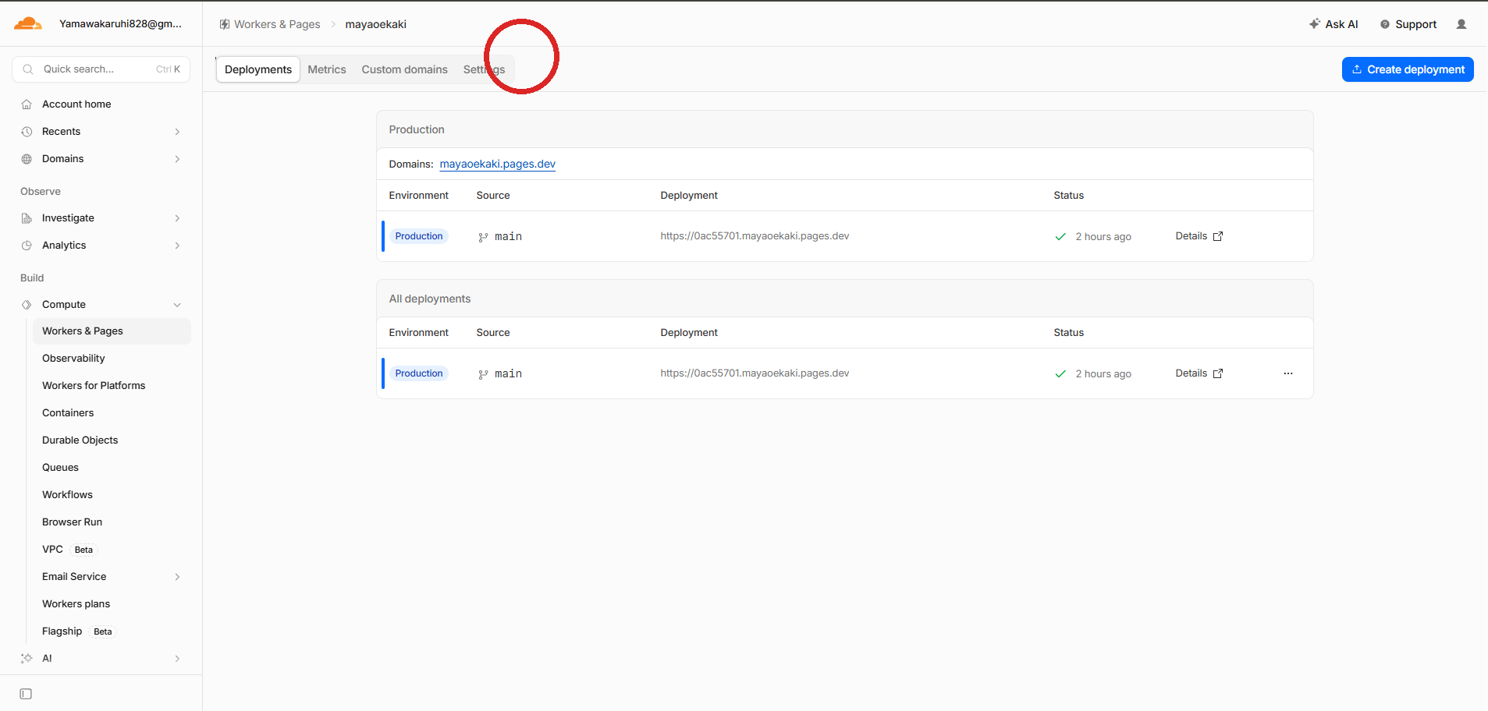The height and width of the screenshot is (711, 1488).
Task: Select Workers & Pages in the sidebar
Action: tap(112, 331)
